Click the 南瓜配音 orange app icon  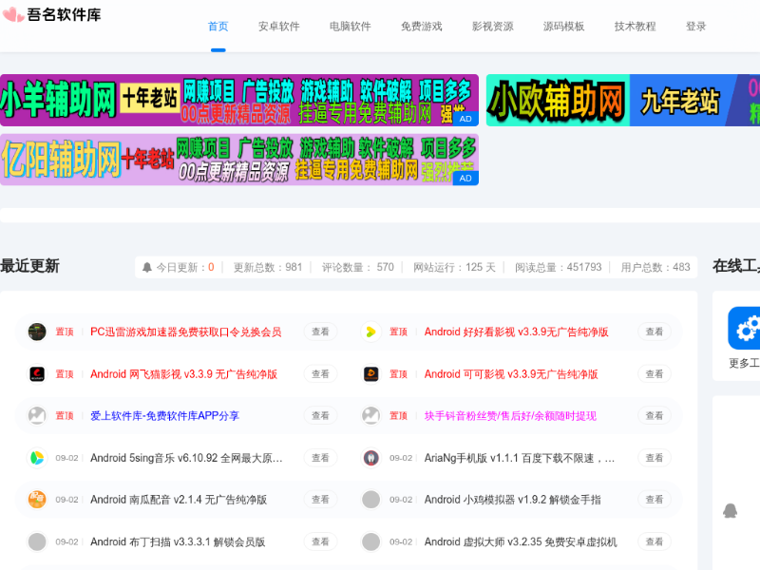37,500
